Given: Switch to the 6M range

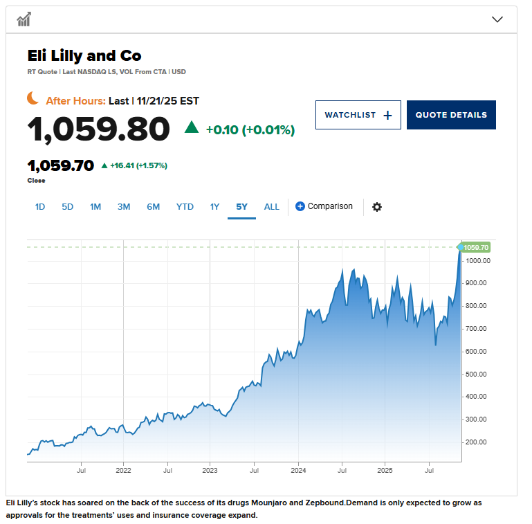Looking at the screenshot, I should 153,207.
